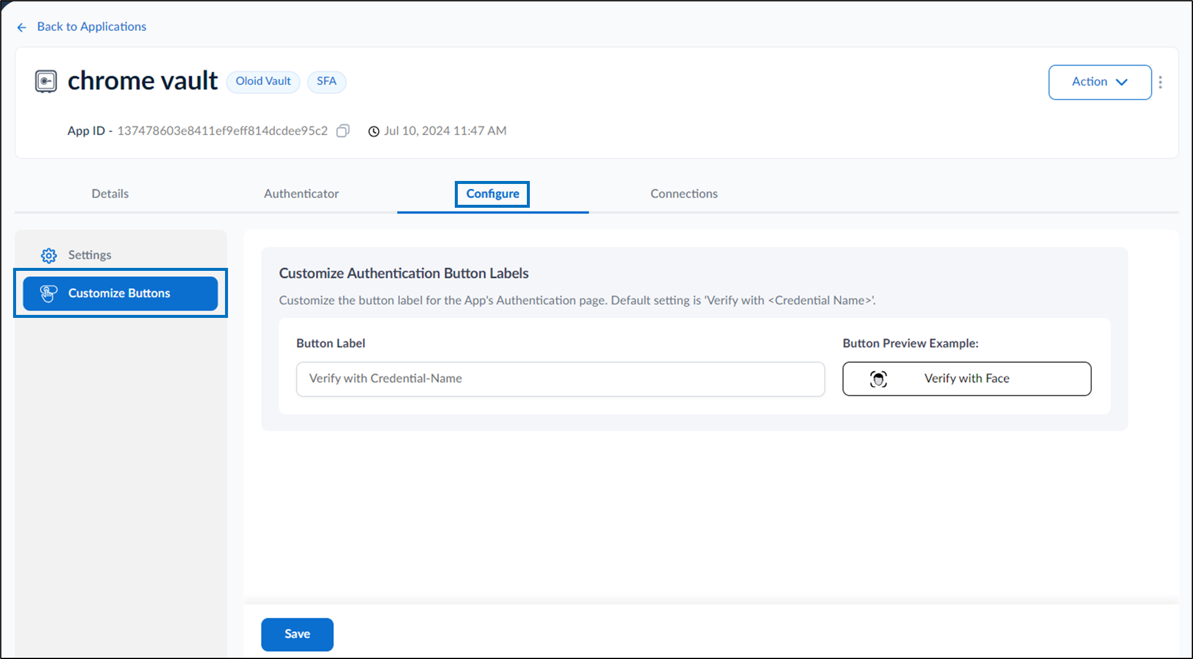Copy the App ID with copy icon
The width and height of the screenshot is (1193, 659).
343,131
